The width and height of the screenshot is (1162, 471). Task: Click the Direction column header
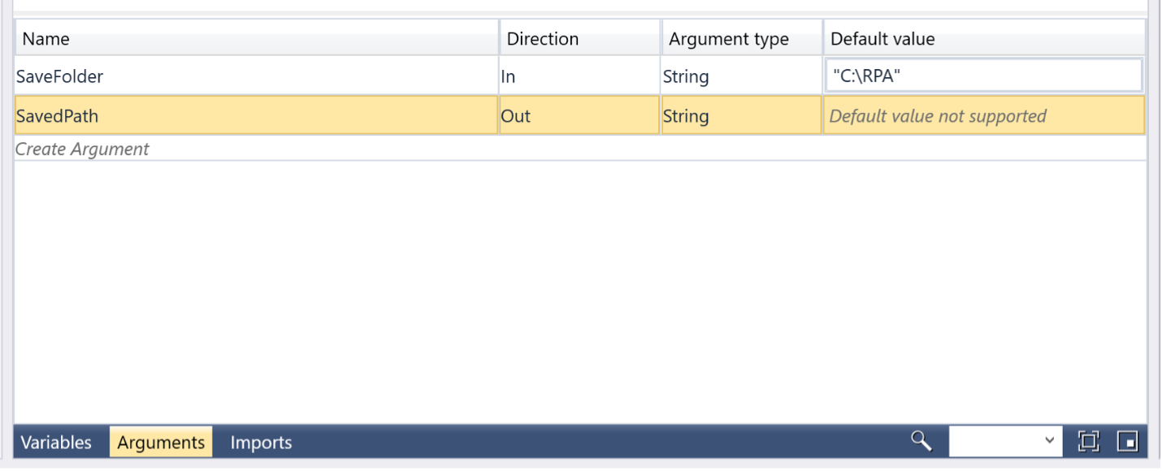click(x=579, y=38)
